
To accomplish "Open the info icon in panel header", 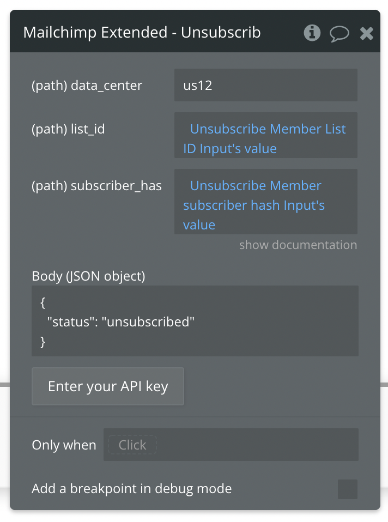I will point(312,33).
